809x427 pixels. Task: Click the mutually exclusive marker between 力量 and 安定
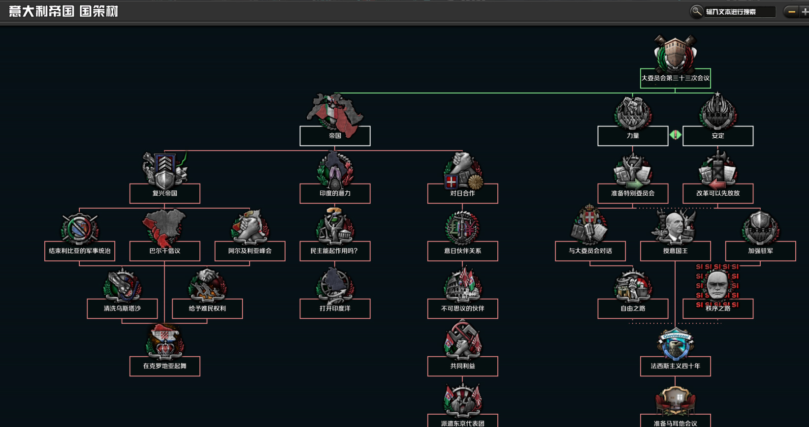coord(676,135)
